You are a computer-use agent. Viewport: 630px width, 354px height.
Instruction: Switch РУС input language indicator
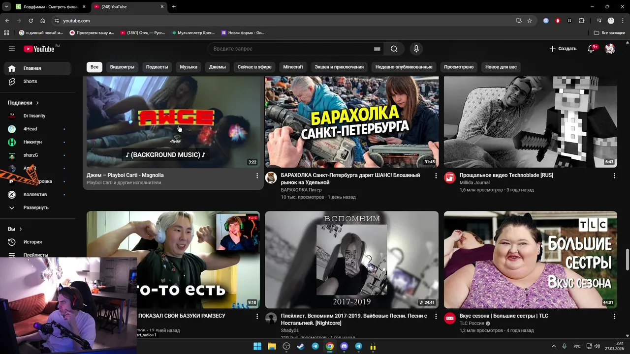[577, 346]
